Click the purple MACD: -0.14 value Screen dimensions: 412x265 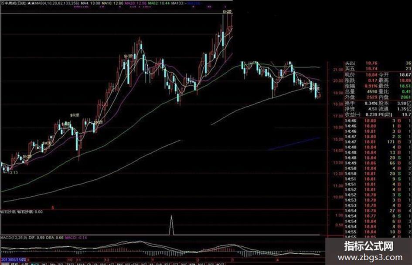[76, 238]
